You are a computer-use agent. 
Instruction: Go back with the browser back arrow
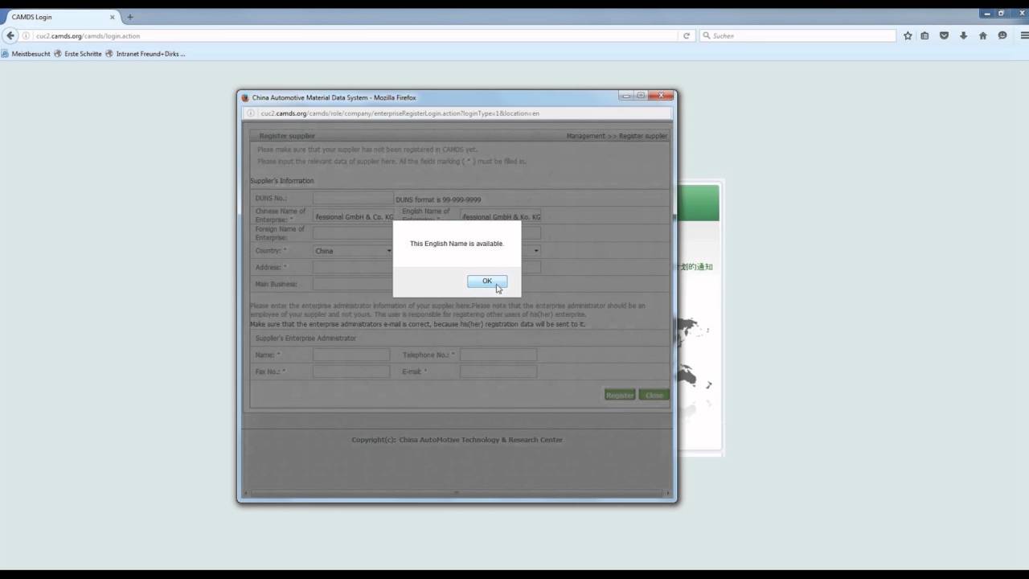(x=10, y=35)
